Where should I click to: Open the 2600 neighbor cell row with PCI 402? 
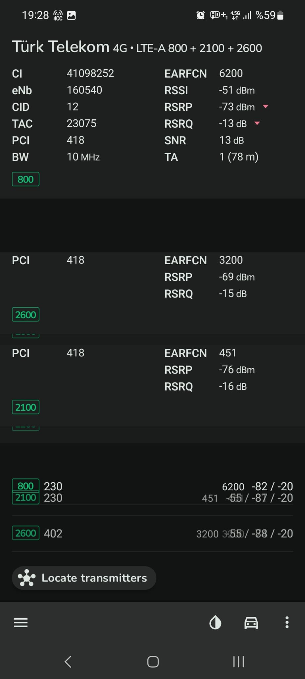[x=152, y=533]
